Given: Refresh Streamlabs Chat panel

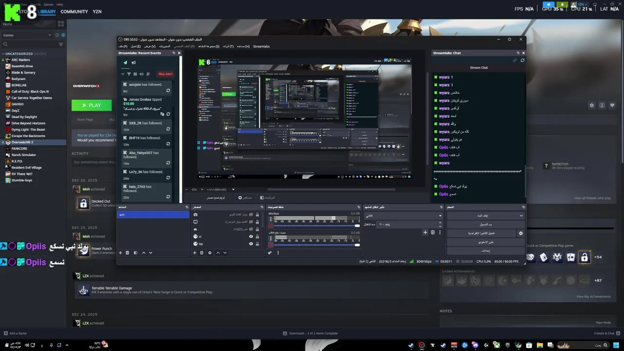Looking at the screenshot, I should tap(523, 60).
